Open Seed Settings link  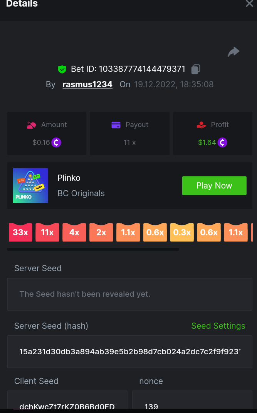(x=218, y=326)
